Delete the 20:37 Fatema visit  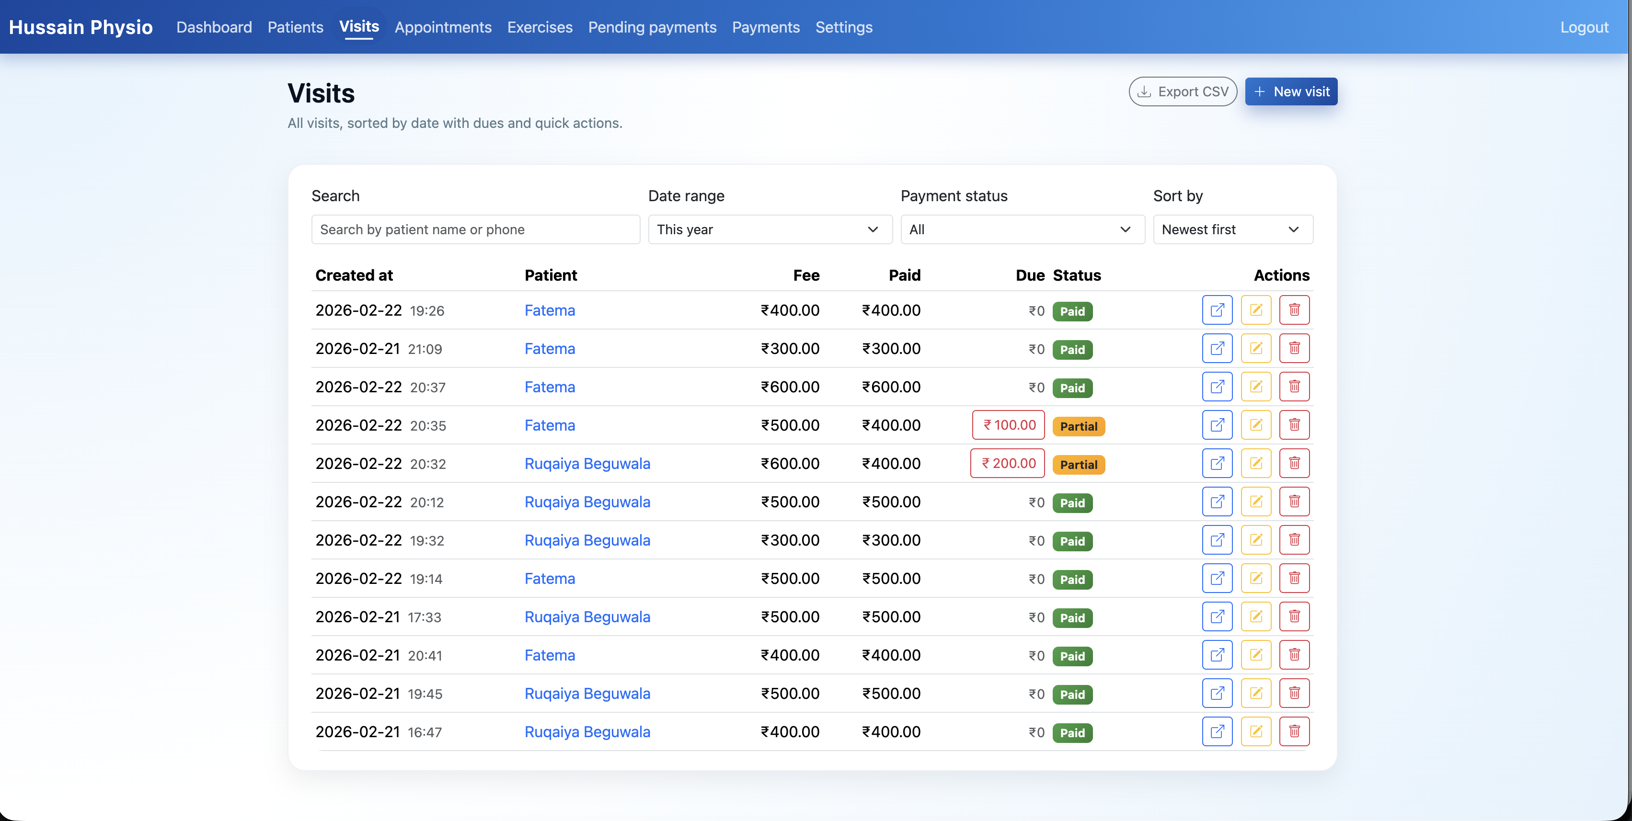1294,387
